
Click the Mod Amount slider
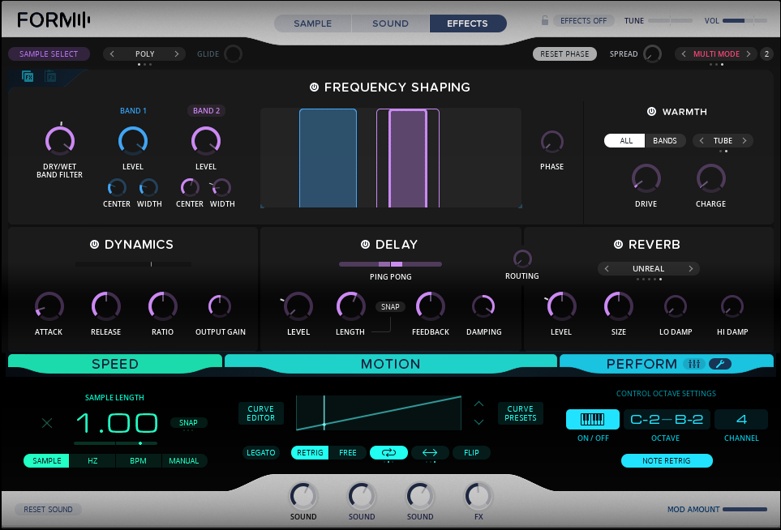745,509
